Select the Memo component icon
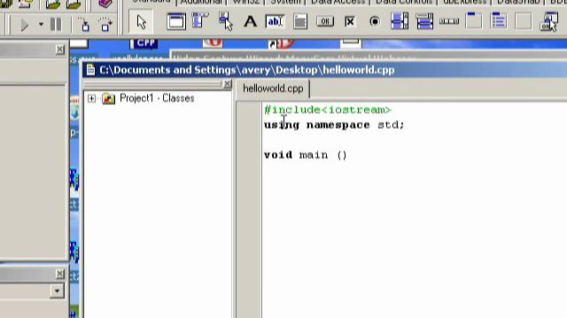 click(300, 21)
